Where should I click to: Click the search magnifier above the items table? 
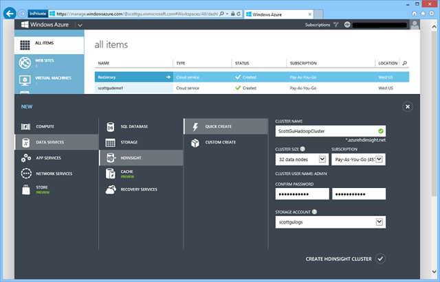click(x=405, y=63)
